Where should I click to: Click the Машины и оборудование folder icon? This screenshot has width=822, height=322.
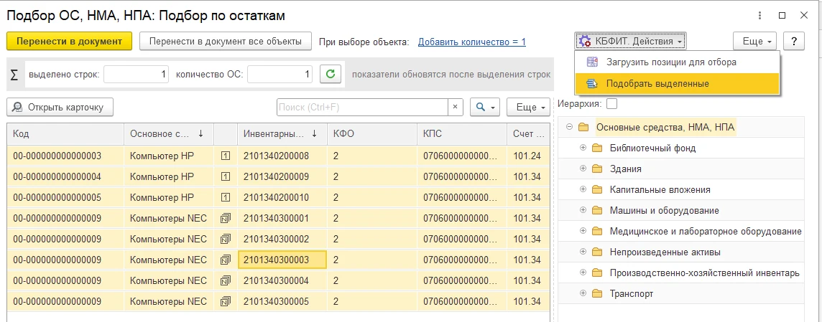point(596,210)
